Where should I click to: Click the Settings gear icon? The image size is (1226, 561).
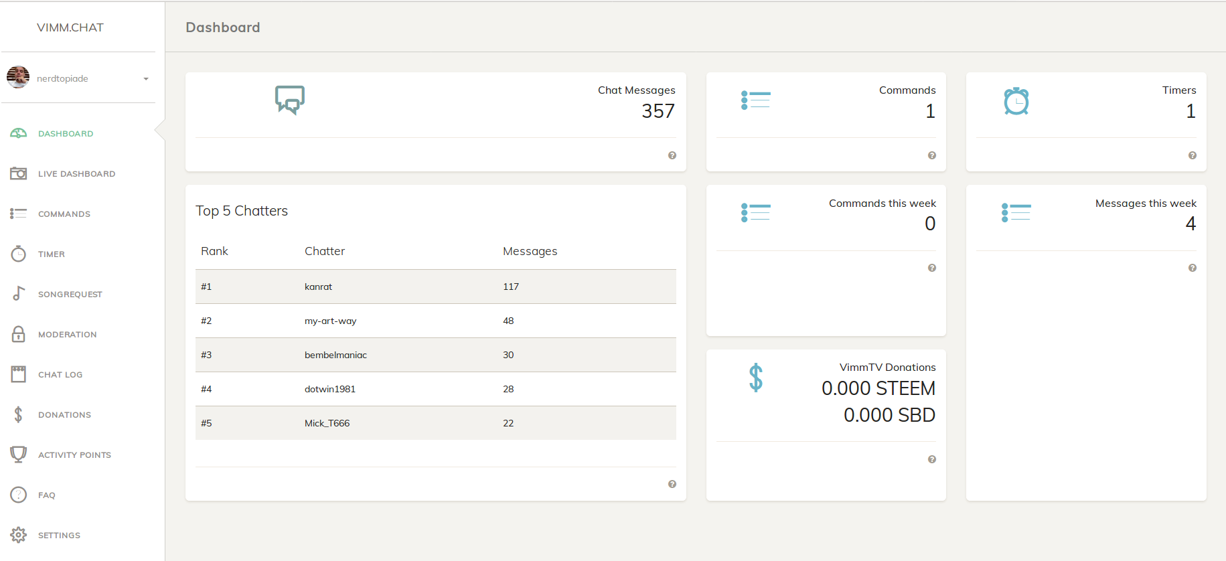click(19, 535)
